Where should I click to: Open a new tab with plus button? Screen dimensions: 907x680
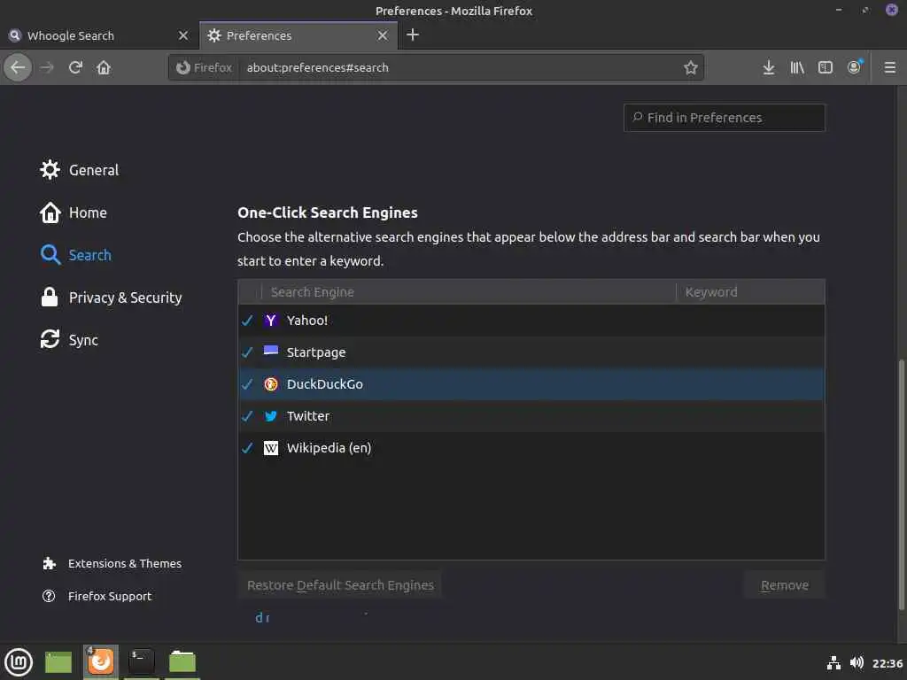pyautogui.click(x=413, y=35)
